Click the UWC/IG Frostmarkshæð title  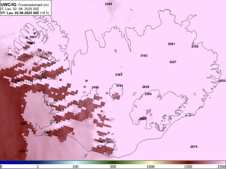tap(25, 5)
